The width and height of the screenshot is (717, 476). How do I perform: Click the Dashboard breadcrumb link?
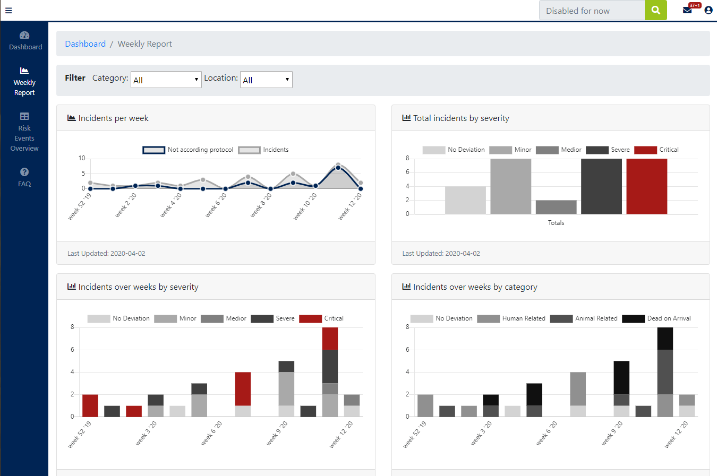(x=85, y=44)
